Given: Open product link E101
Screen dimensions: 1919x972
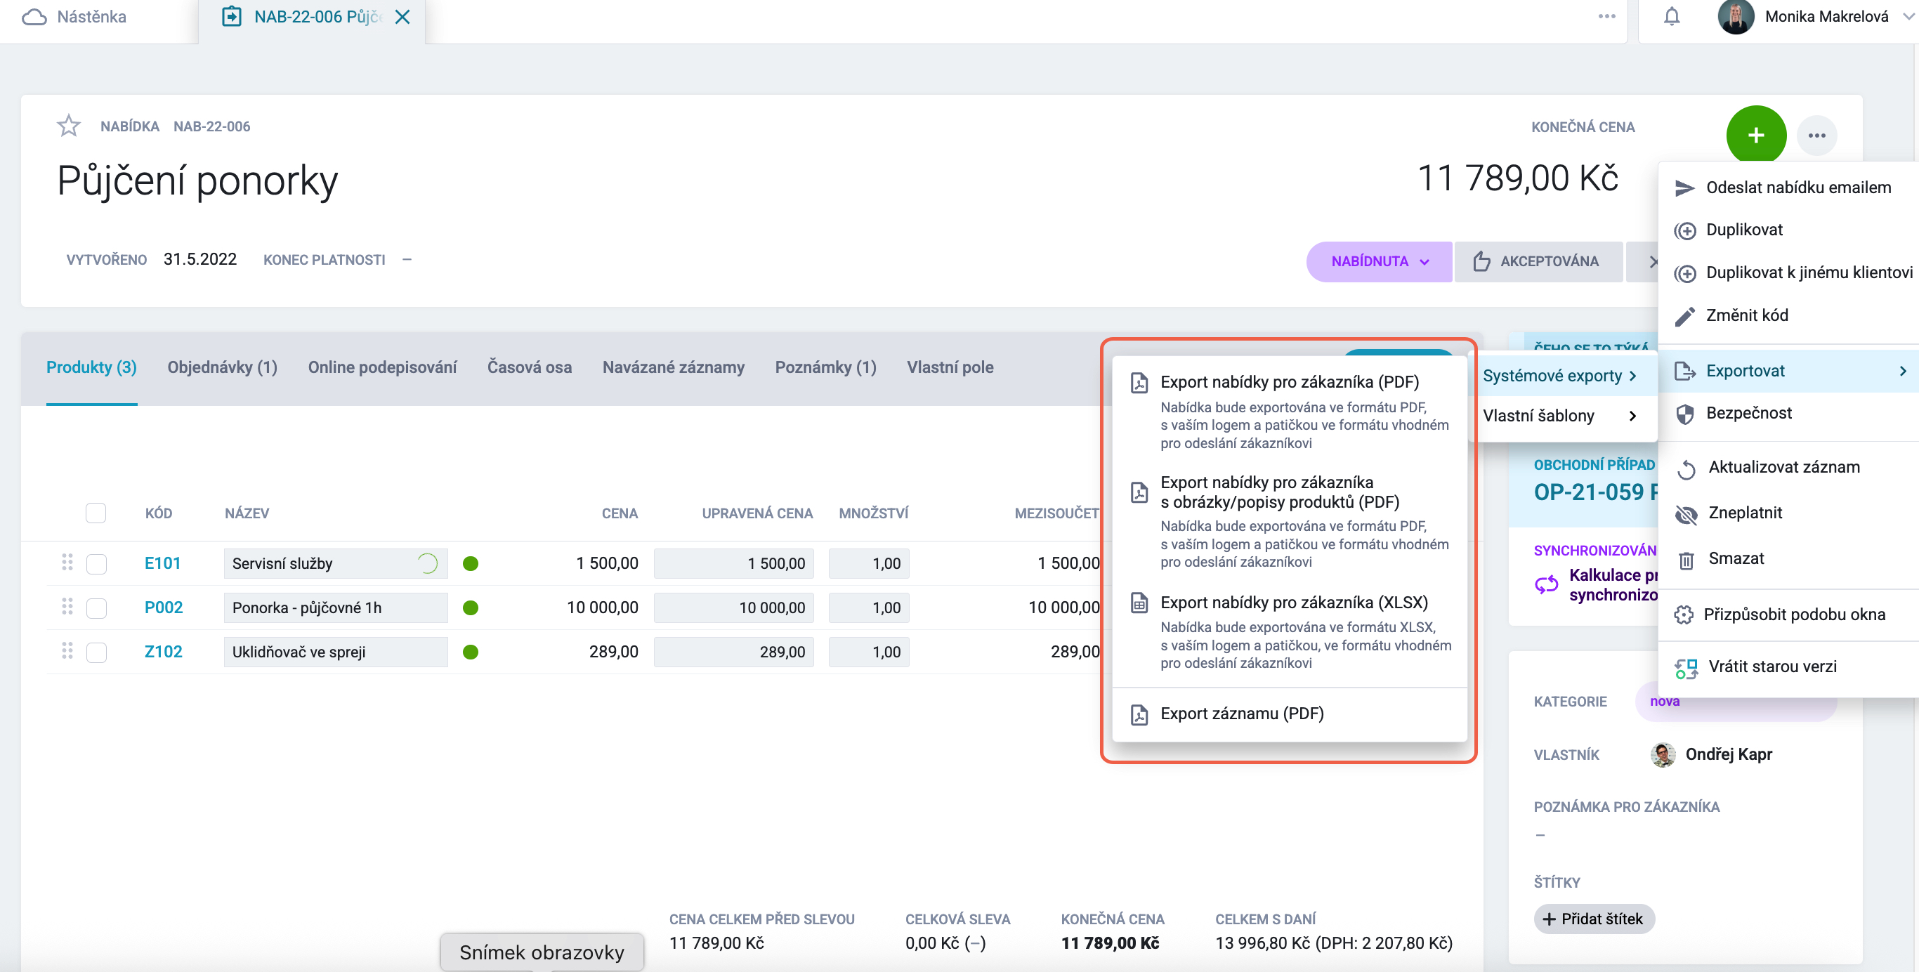Looking at the screenshot, I should [162, 563].
